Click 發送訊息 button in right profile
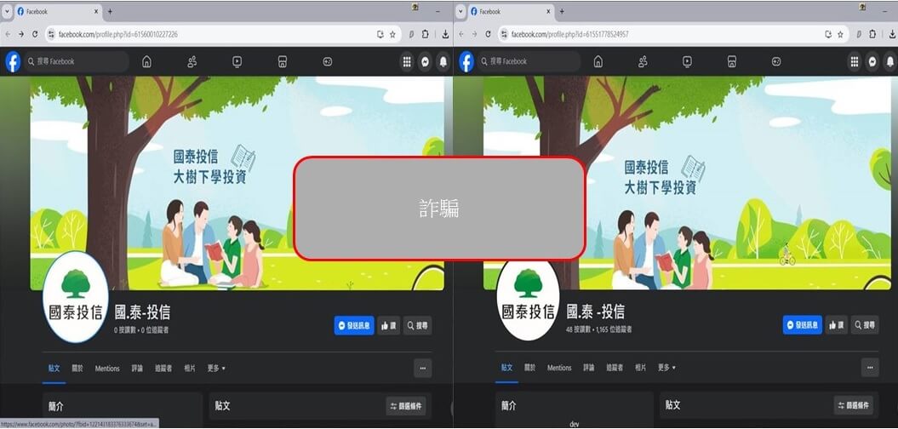 click(803, 325)
